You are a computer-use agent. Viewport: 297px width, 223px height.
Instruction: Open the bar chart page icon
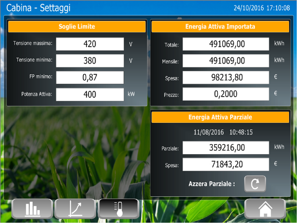tap(32, 209)
